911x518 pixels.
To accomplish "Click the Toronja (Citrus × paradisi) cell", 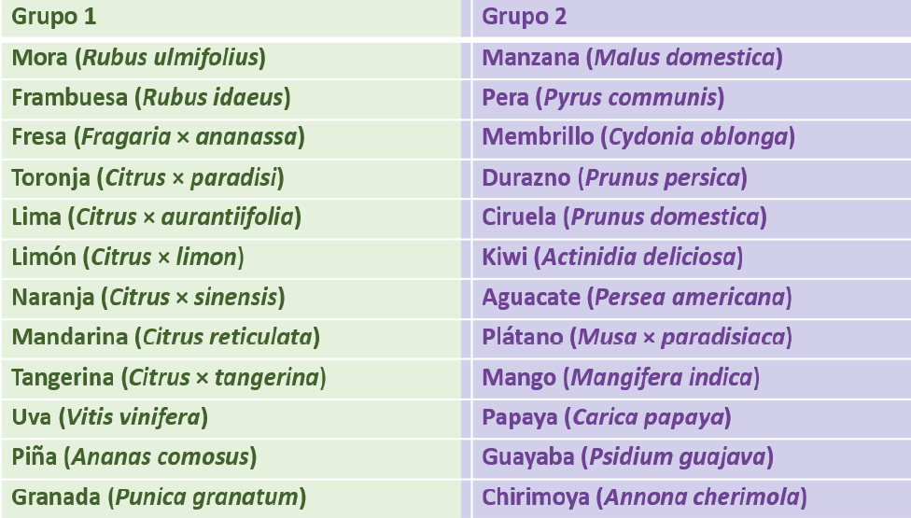I will (x=231, y=179).
